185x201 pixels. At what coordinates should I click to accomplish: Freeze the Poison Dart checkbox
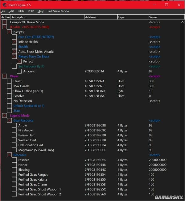point(14,135)
